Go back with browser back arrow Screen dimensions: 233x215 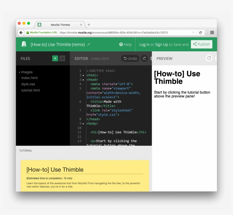(x=21, y=33)
